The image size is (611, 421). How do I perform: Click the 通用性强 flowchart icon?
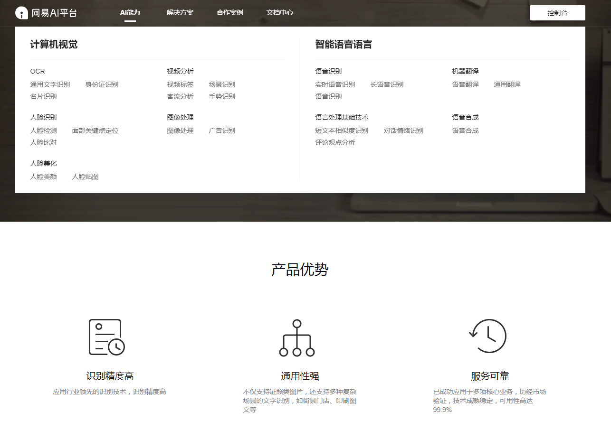(x=297, y=338)
